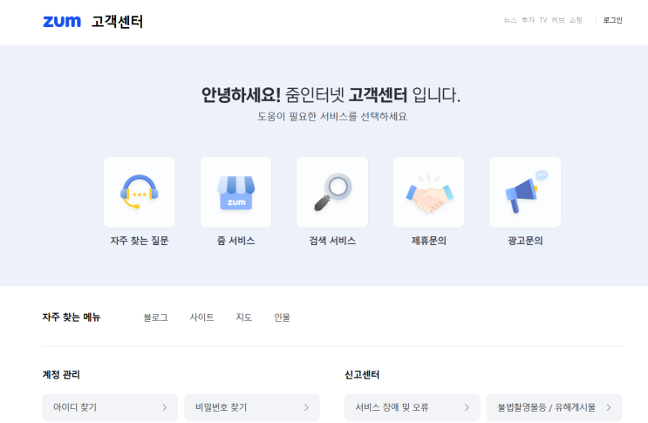Click the 줌 서비스 label
This screenshot has height=423, width=648.
(236, 241)
